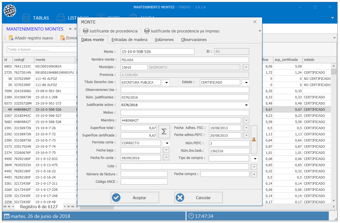340x223 pixels.
Task: Click the clock icon in status bar
Action: click(x=191, y=216)
